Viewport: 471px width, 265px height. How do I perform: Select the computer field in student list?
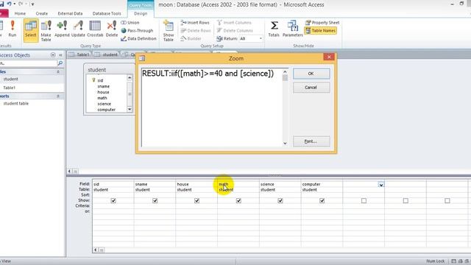106,110
